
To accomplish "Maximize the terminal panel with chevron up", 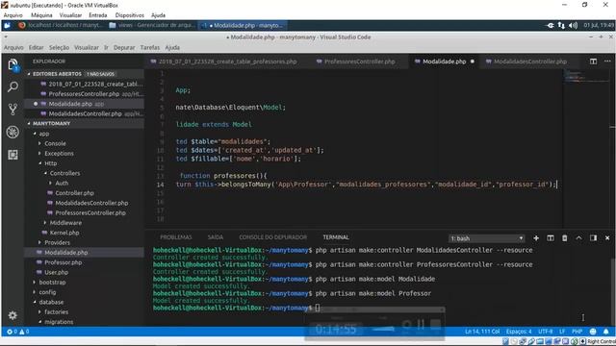I will coord(578,238).
